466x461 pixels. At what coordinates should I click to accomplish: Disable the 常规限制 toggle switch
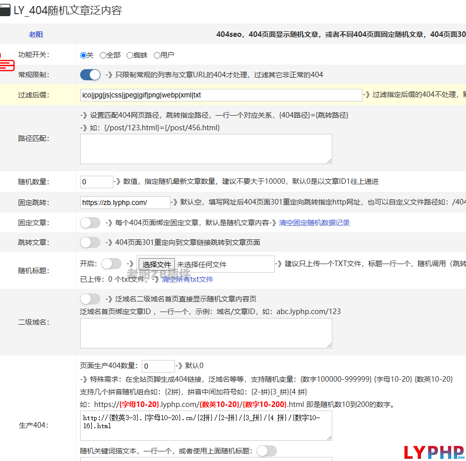[91, 75]
